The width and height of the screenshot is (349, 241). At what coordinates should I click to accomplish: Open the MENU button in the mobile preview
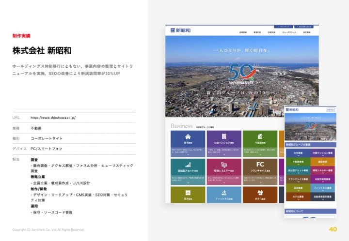(331, 110)
